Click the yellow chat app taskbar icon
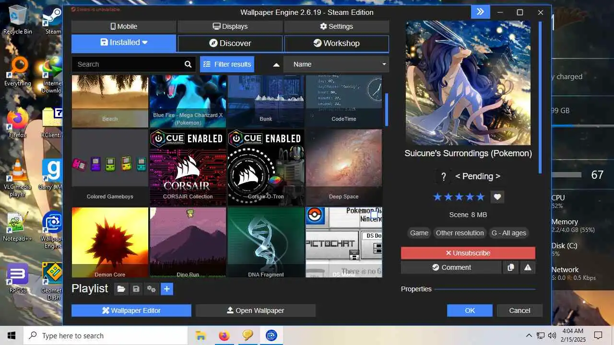614x345 pixels. (248, 335)
